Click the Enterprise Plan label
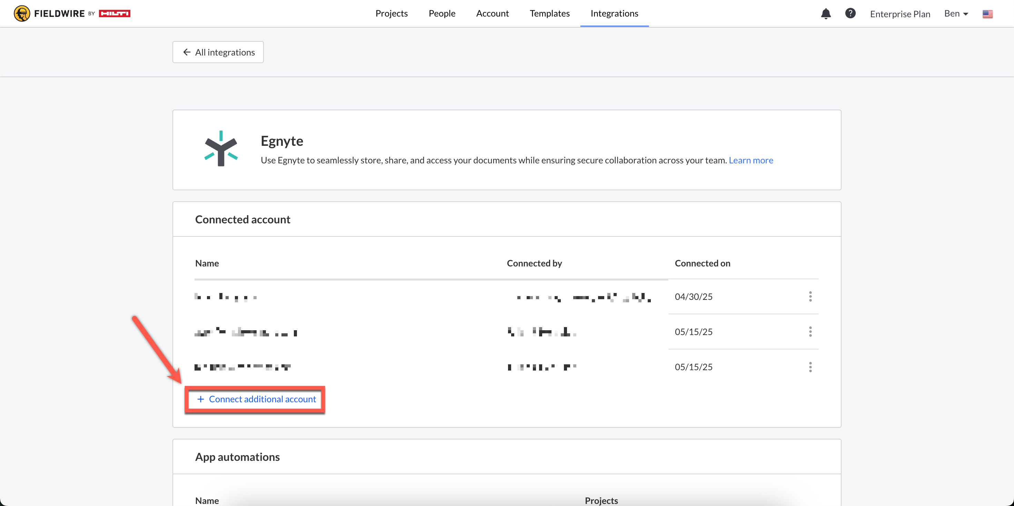The image size is (1014, 506). 900,14
